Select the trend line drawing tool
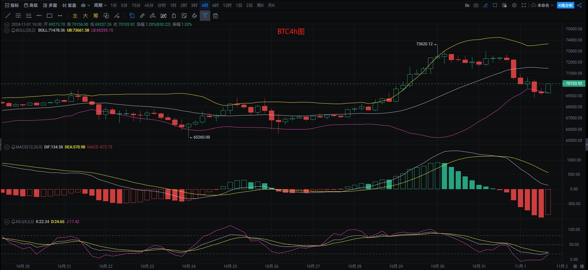Image resolution: width=588 pixels, height=270 pixels. pos(8,16)
